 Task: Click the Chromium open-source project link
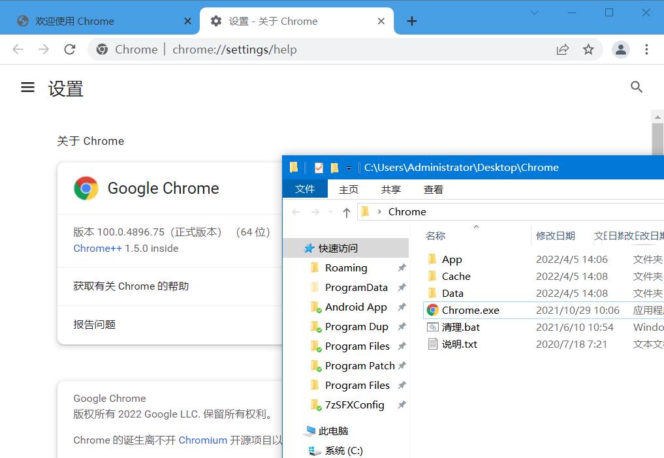pyautogui.click(x=202, y=440)
